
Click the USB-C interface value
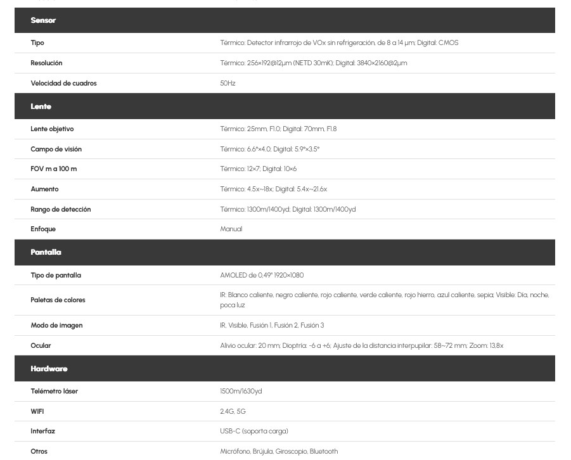(x=253, y=431)
